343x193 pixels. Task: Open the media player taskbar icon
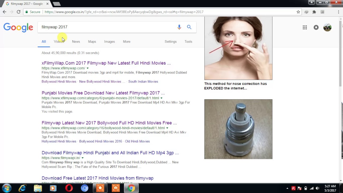pos(53,188)
